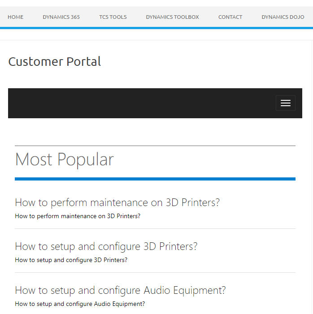
Task: Open the DYNAMICS TOOLBOX menu item
Action: (x=173, y=17)
